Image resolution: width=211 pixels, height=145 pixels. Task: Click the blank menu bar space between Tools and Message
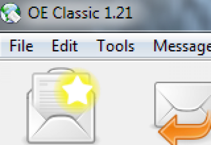coord(144,46)
